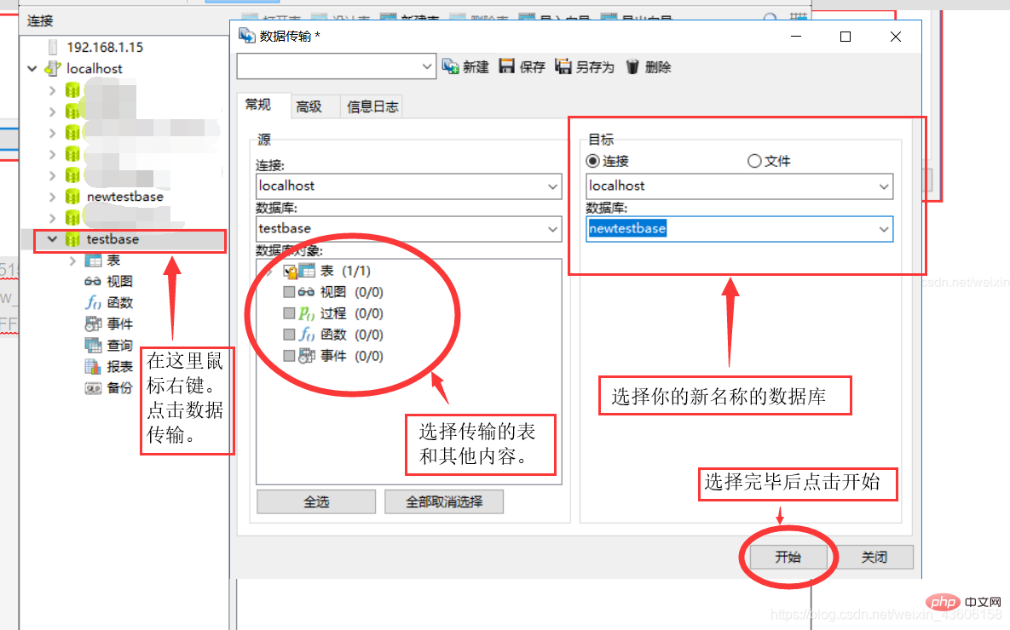Open the target database newtestbase dropdown

click(884, 229)
